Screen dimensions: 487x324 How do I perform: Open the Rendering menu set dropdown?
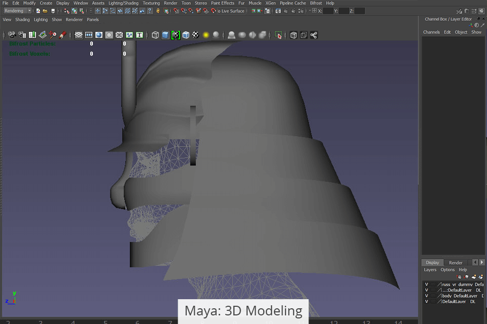[18, 11]
